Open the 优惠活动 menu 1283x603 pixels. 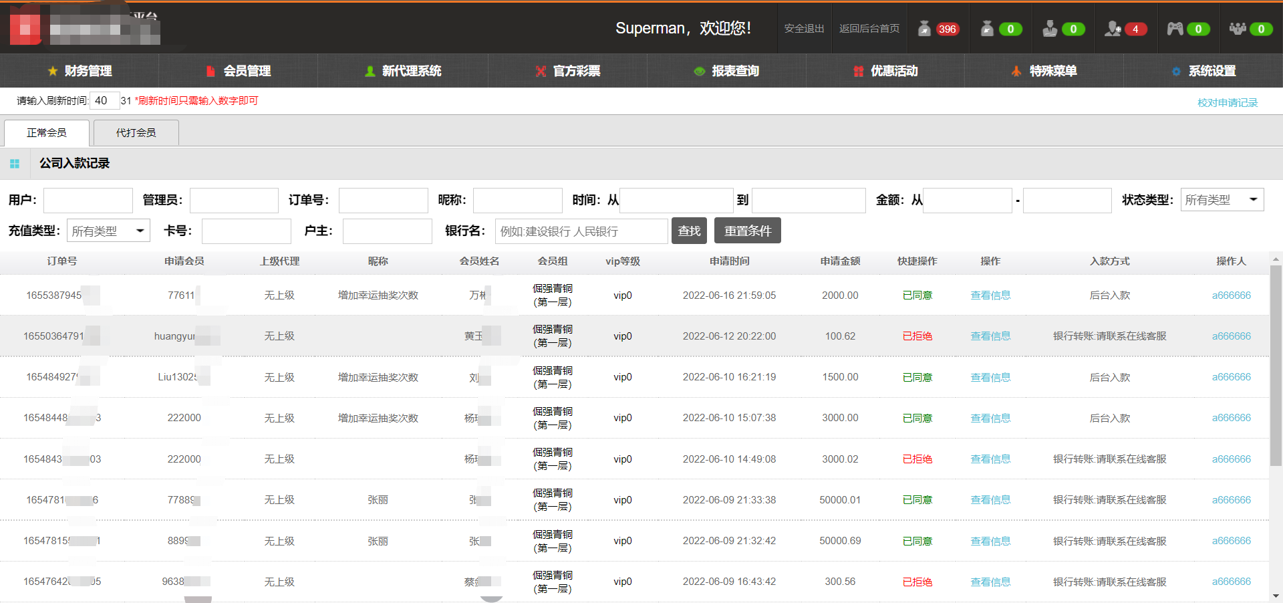pos(894,71)
